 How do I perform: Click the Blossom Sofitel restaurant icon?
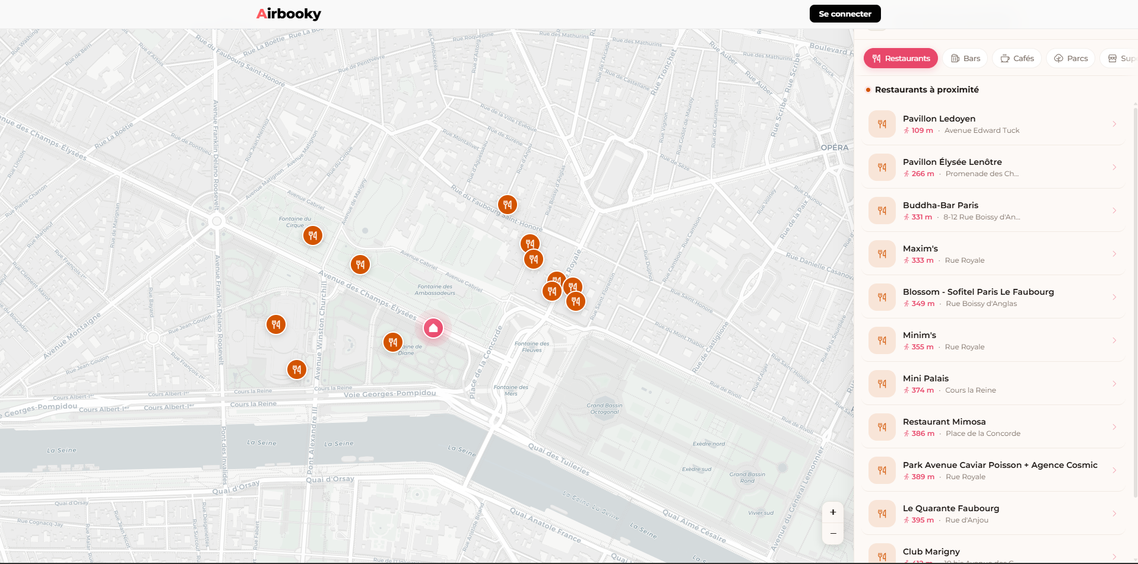tap(882, 297)
